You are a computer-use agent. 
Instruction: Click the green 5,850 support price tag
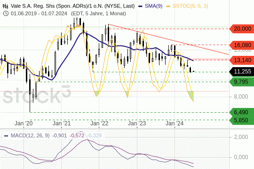click(x=242, y=120)
